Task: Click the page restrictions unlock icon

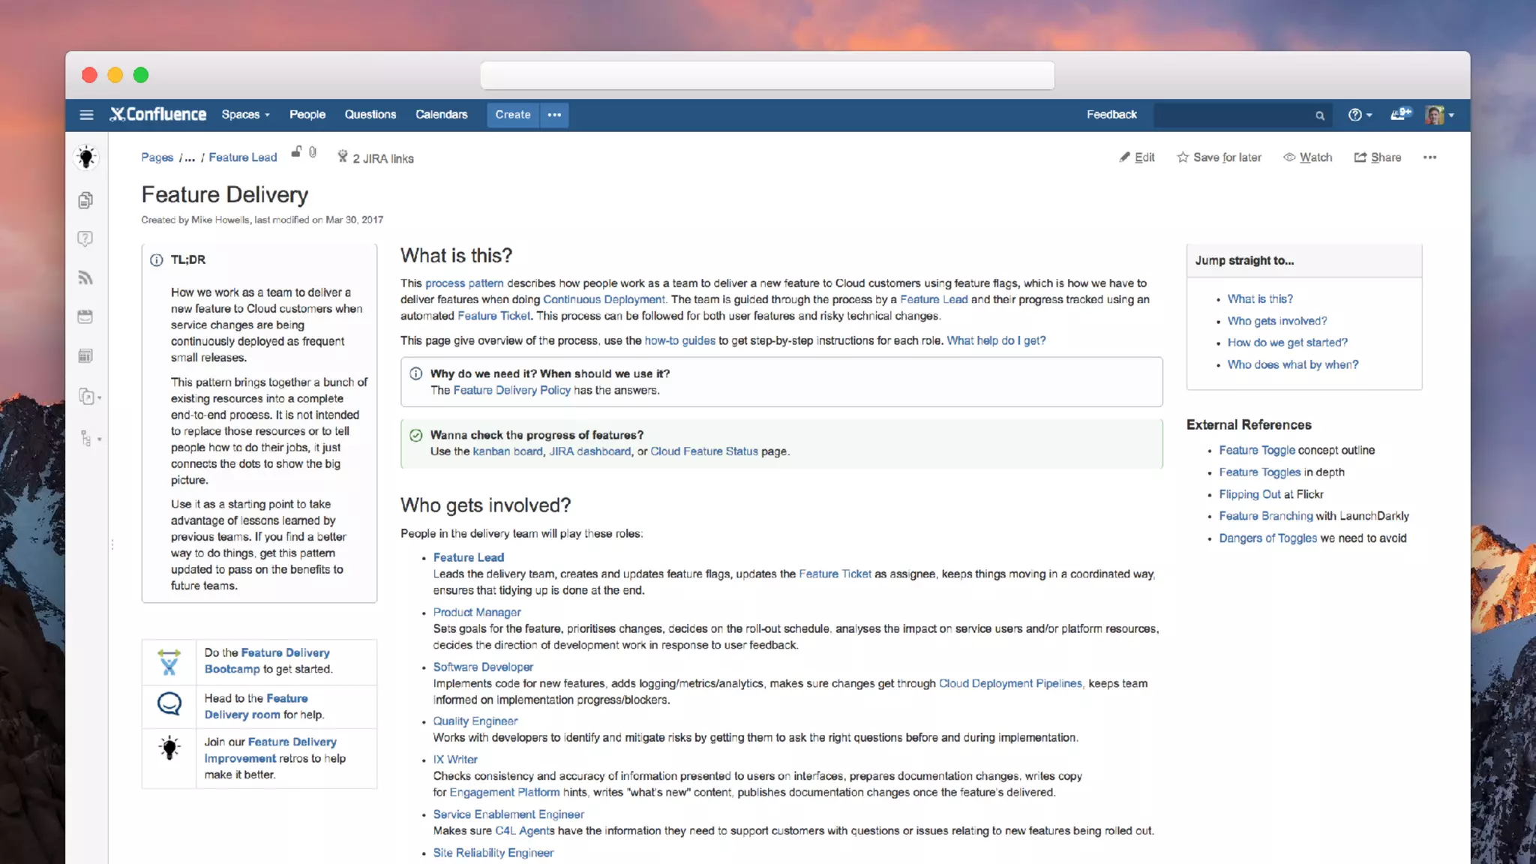Action: 296,152
